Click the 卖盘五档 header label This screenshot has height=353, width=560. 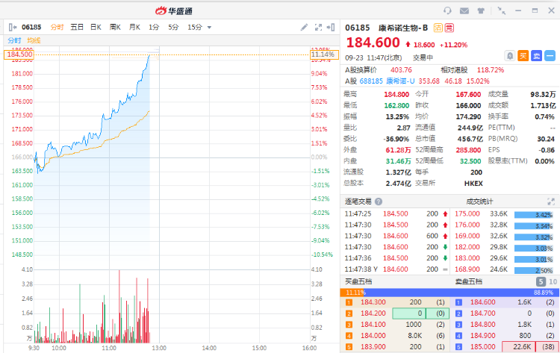tap(469, 281)
